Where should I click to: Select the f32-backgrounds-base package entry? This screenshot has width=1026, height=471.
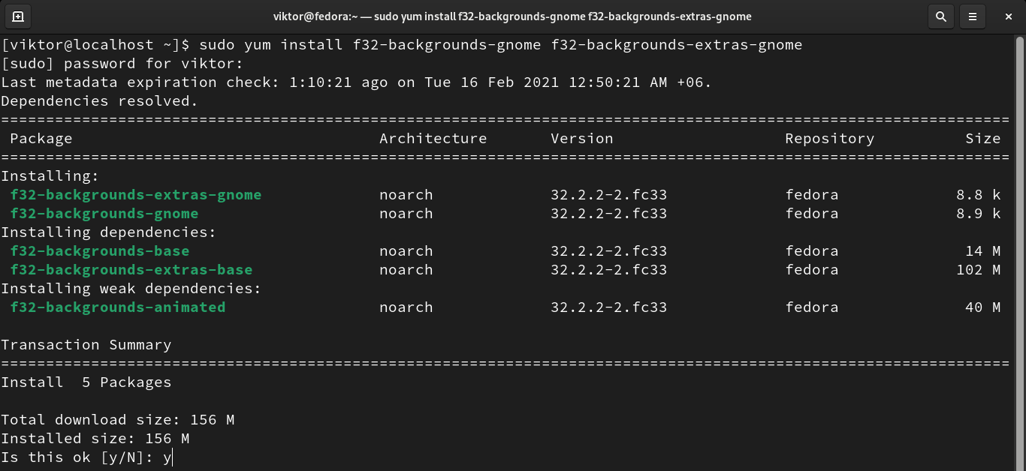click(x=100, y=251)
